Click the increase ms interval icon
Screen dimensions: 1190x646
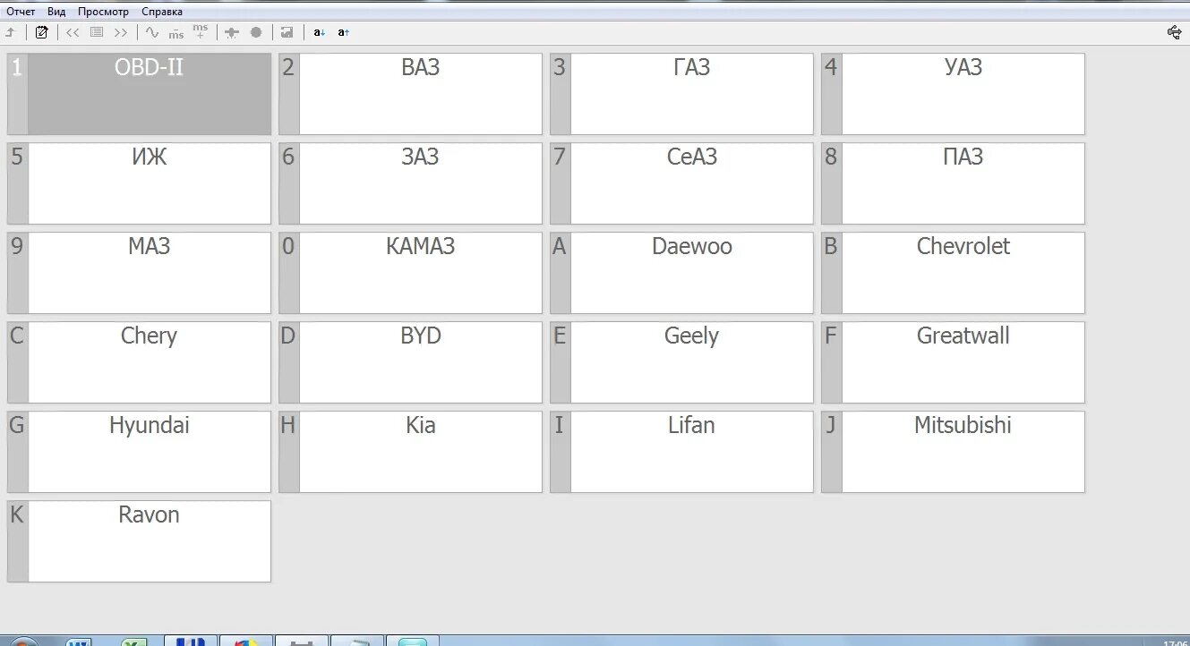pyautogui.click(x=201, y=32)
